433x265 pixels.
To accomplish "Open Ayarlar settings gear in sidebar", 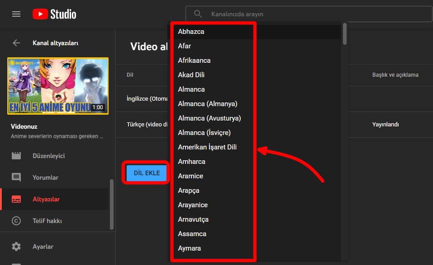I will pos(16,246).
